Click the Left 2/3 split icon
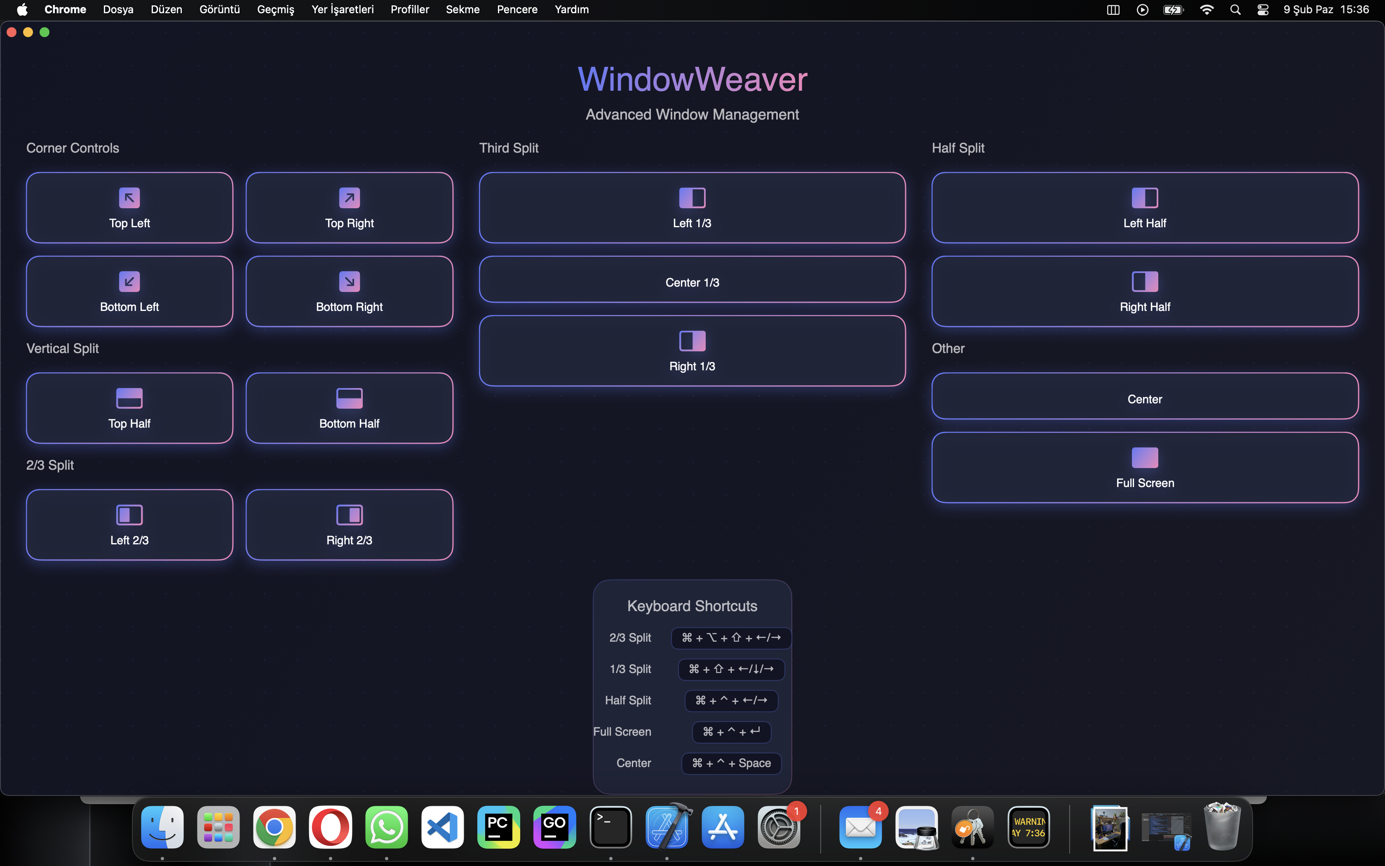 pyautogui.click(x=129, y=515)
